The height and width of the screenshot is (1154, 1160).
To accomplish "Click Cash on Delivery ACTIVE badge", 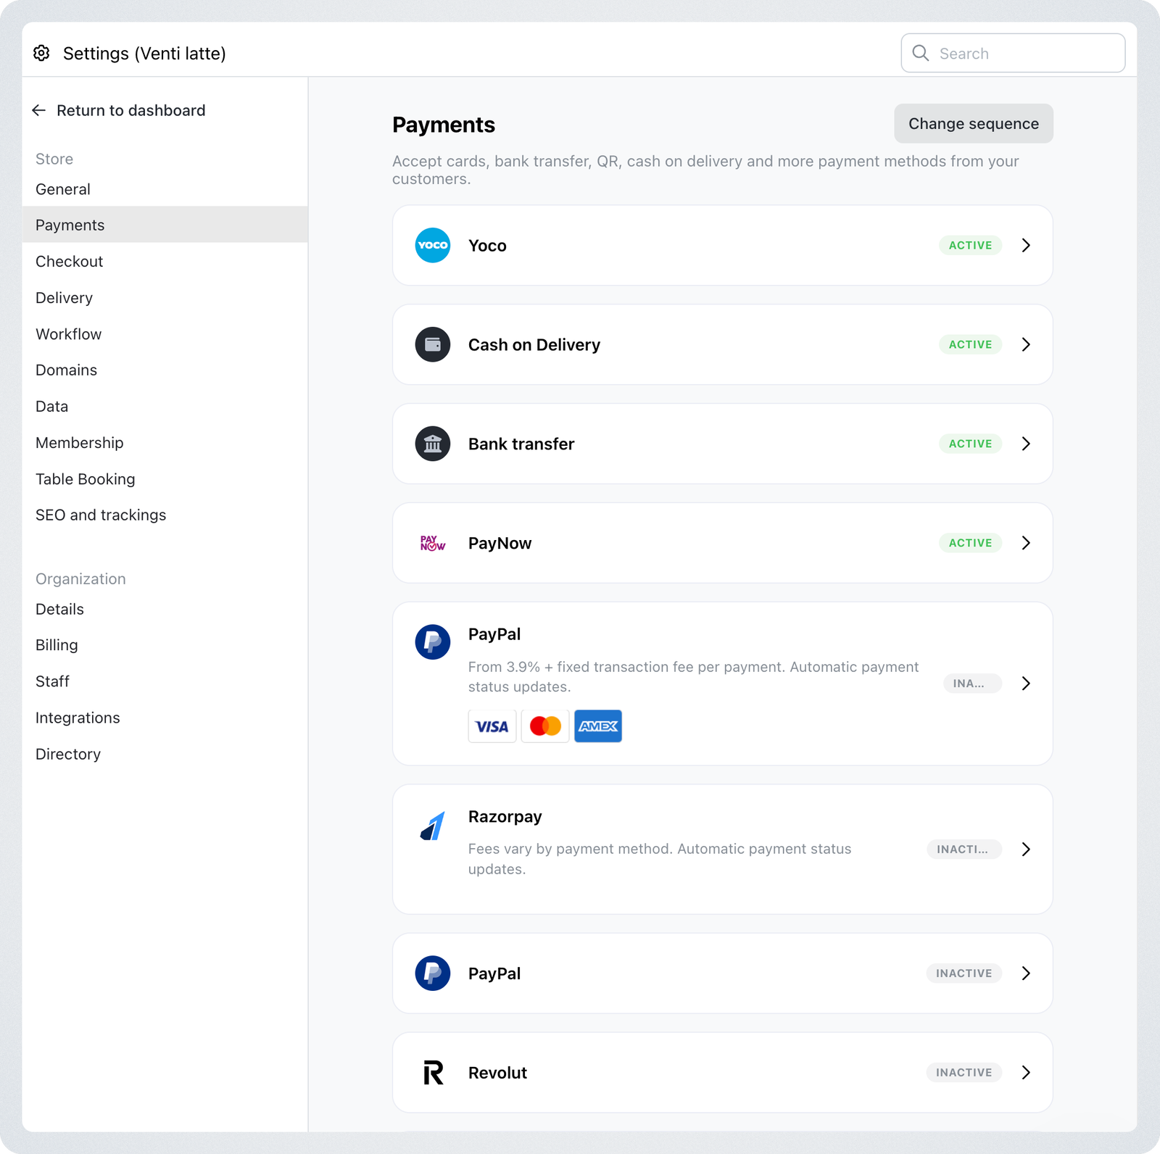I will coord(970,344).
